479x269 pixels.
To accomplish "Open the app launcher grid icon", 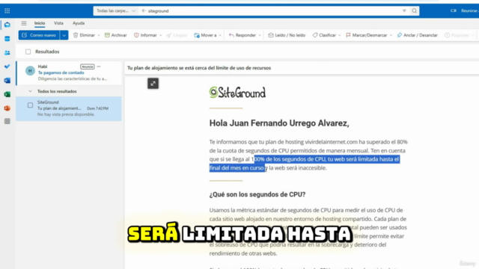I will (7, 11).
